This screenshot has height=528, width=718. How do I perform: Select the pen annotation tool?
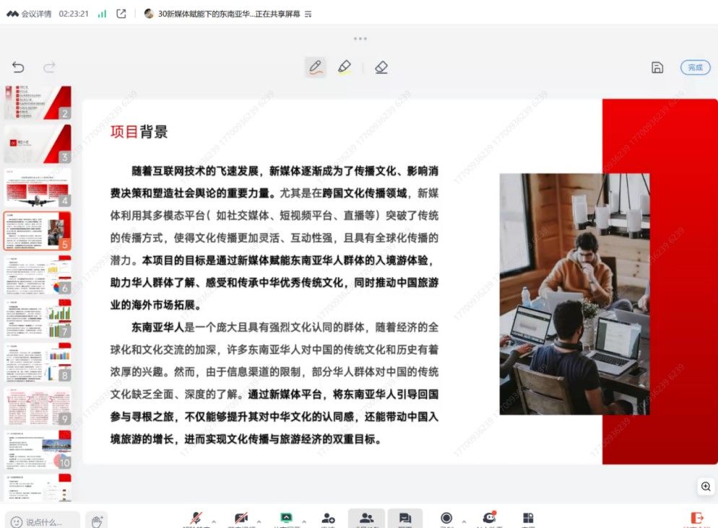pyautogui.click(x=315, y=67)
